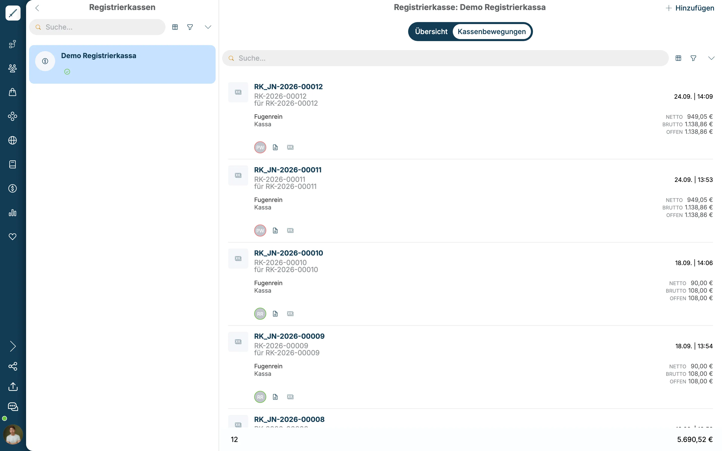Click the upload export sidebar icon
The width and height of the screenshot is (722, 451).
click(13, 387)
